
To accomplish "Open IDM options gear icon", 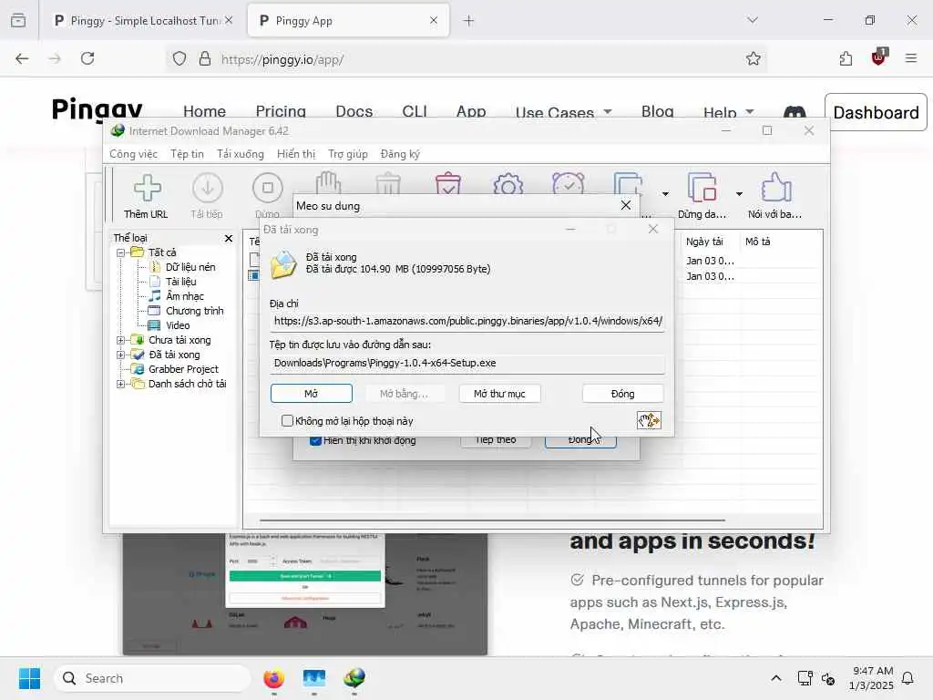I will coord(508,184).
